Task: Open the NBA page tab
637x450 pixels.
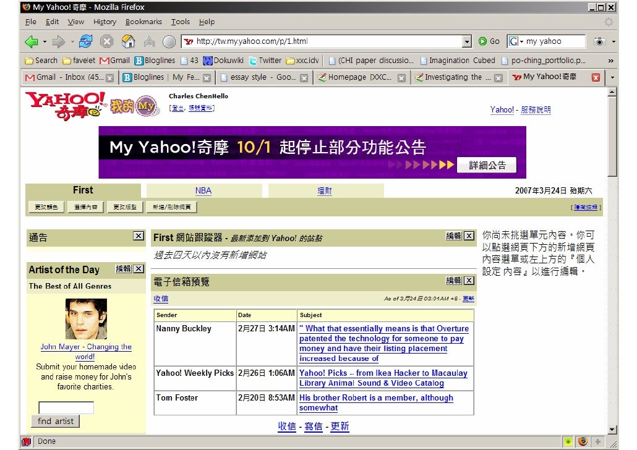Action: tap(203, 190)
